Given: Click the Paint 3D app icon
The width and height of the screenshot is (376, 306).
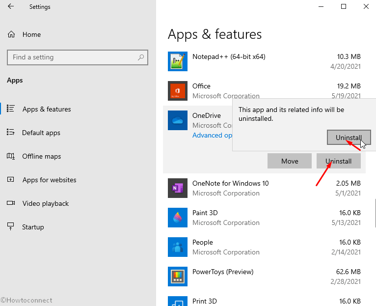Looking at the screenshot, I should (x=178, y=218).
